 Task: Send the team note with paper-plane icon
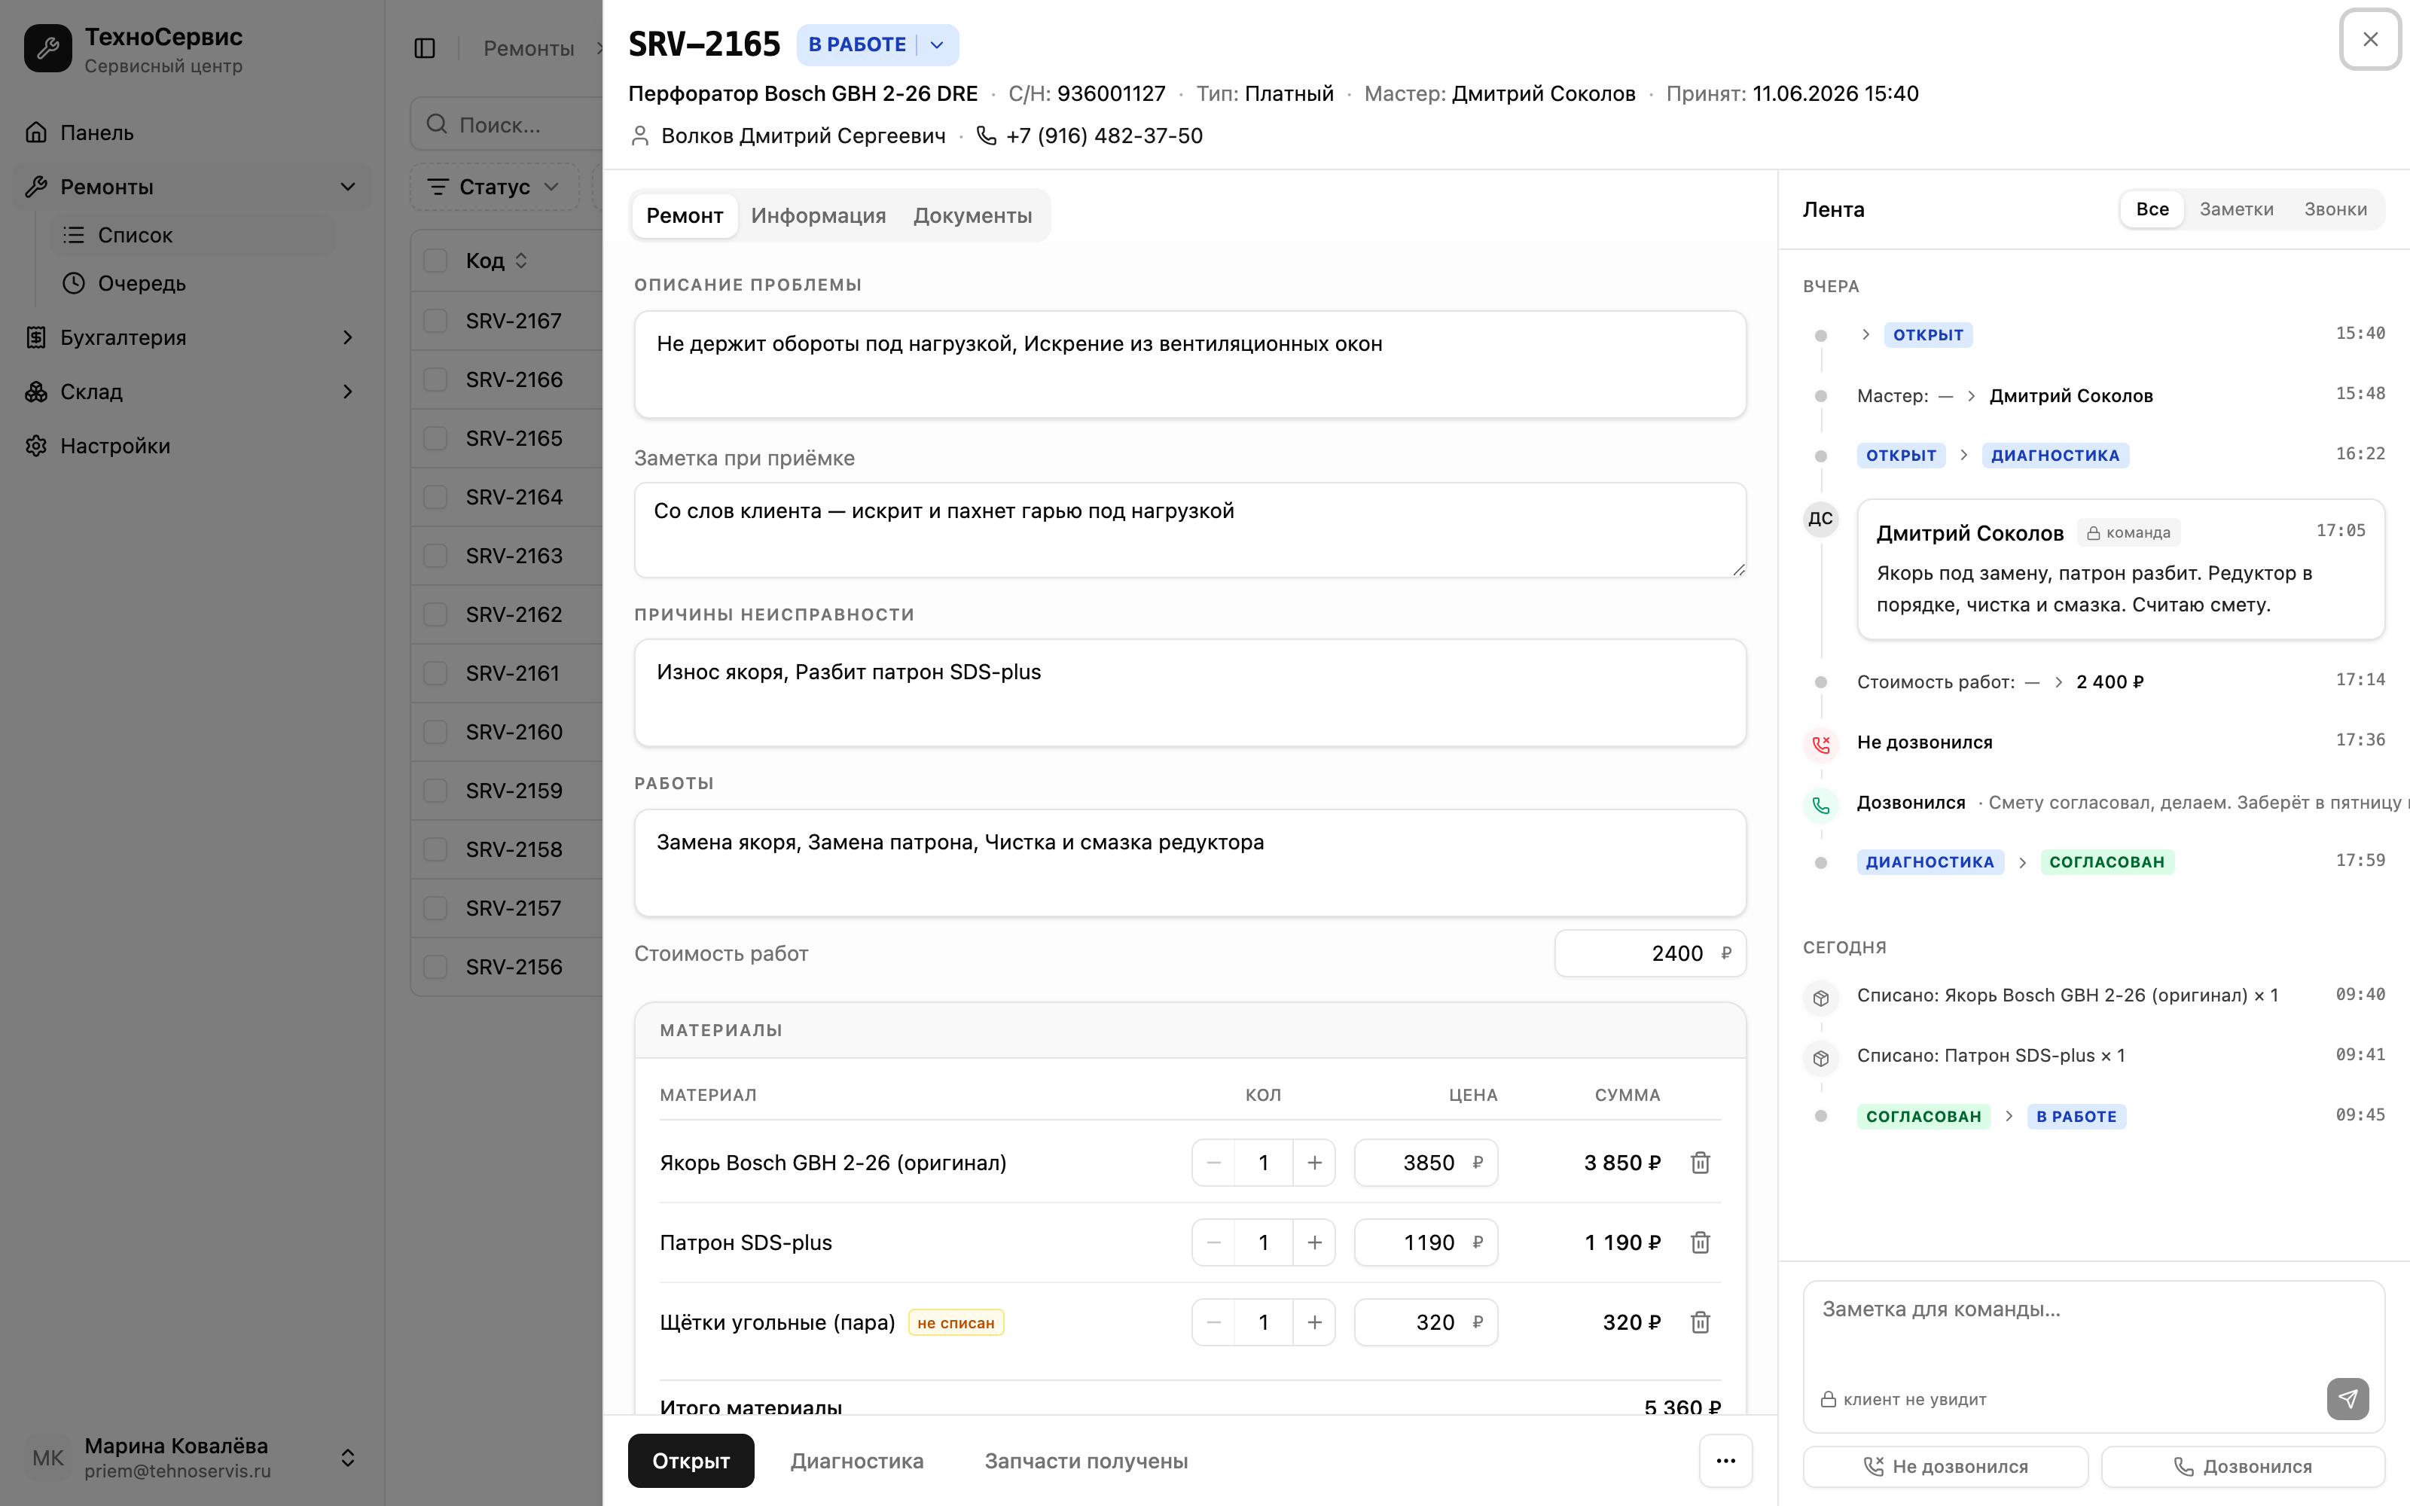pos(2347,1398)
